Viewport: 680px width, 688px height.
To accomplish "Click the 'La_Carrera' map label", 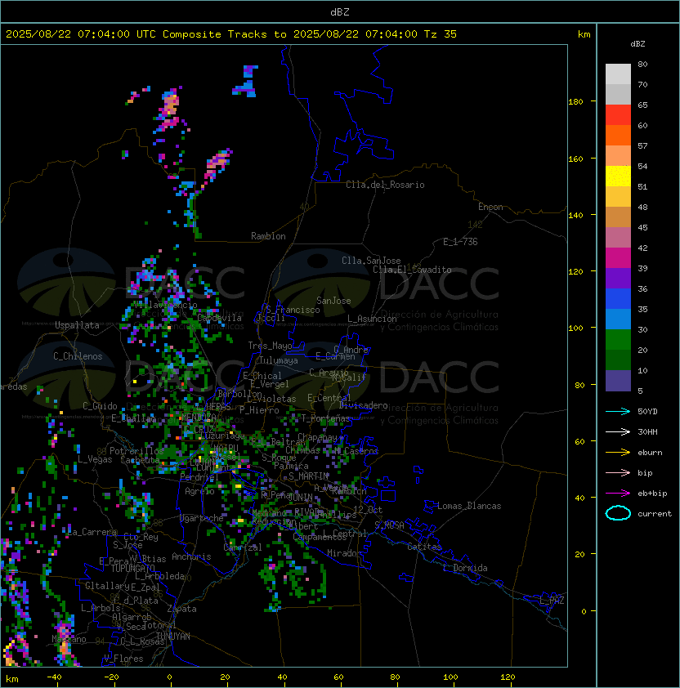I will [92, 532].
